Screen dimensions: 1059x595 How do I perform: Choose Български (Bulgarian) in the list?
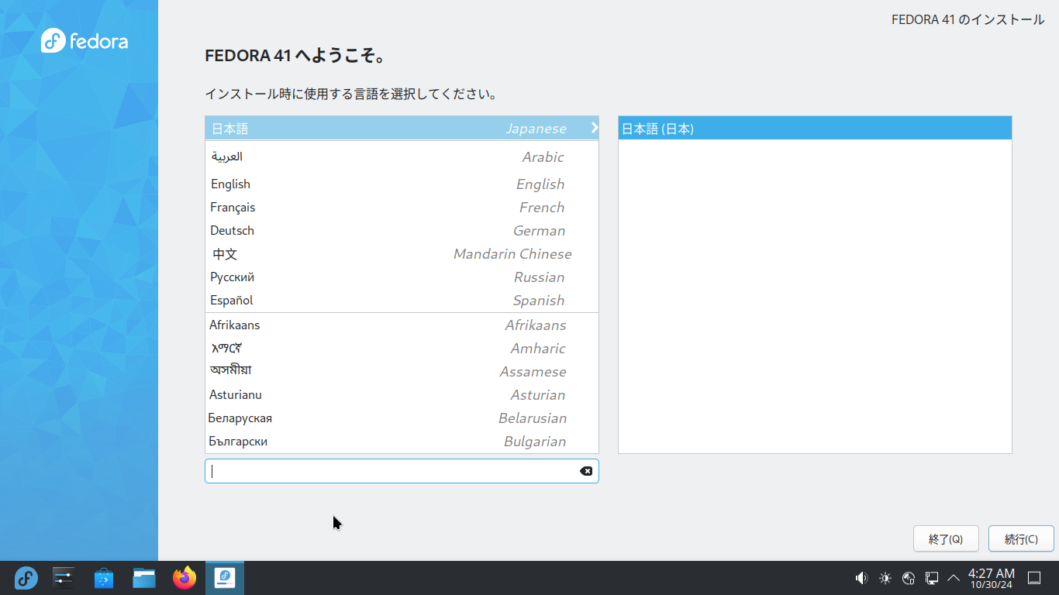point(402,442)
